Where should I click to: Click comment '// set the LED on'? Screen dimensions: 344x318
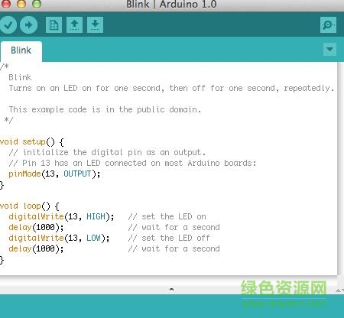[167, 216]
